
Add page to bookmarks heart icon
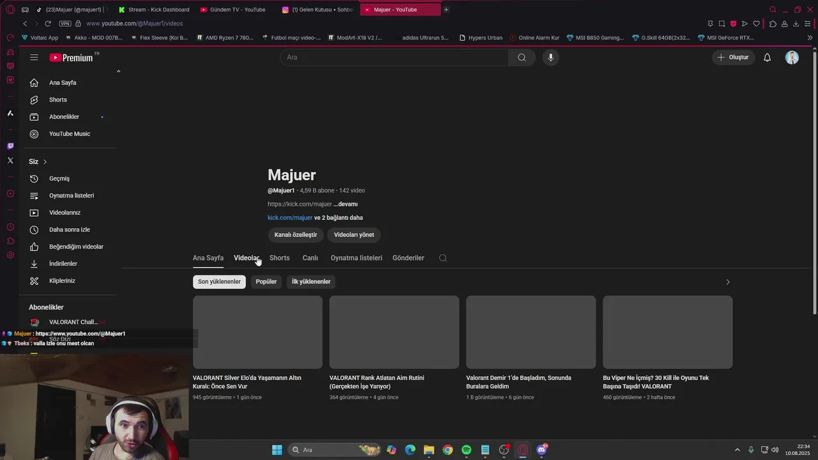tap(756, 24)
